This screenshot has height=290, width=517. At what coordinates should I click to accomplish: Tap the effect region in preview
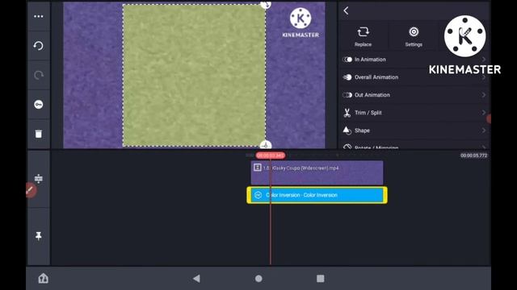click(x=194, y=75)
